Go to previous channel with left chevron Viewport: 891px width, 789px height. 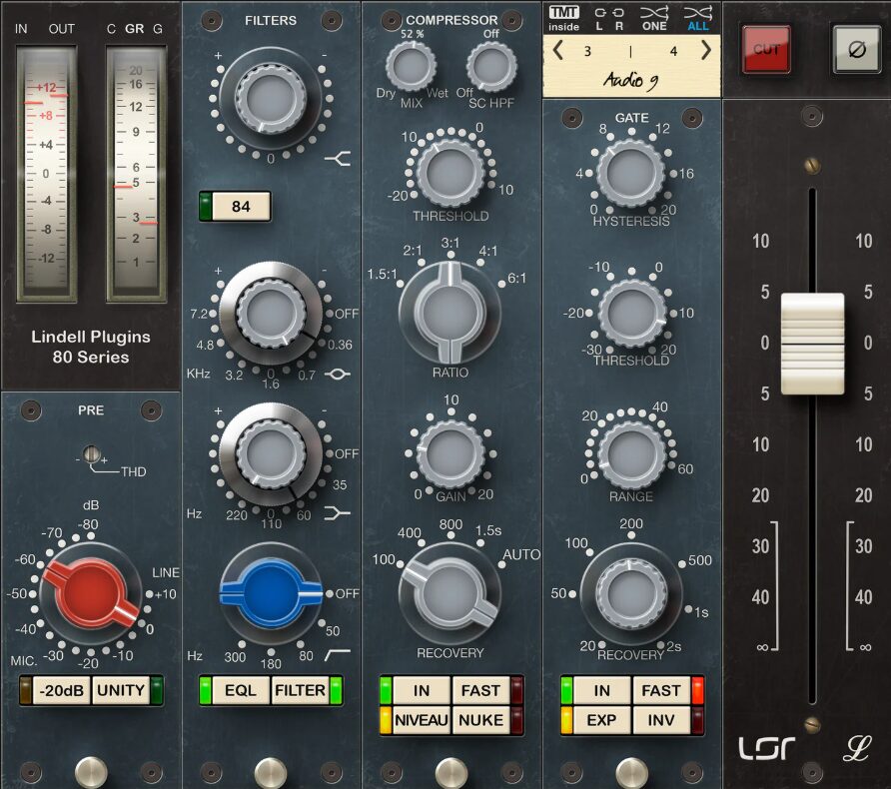(x=557, y=51)
